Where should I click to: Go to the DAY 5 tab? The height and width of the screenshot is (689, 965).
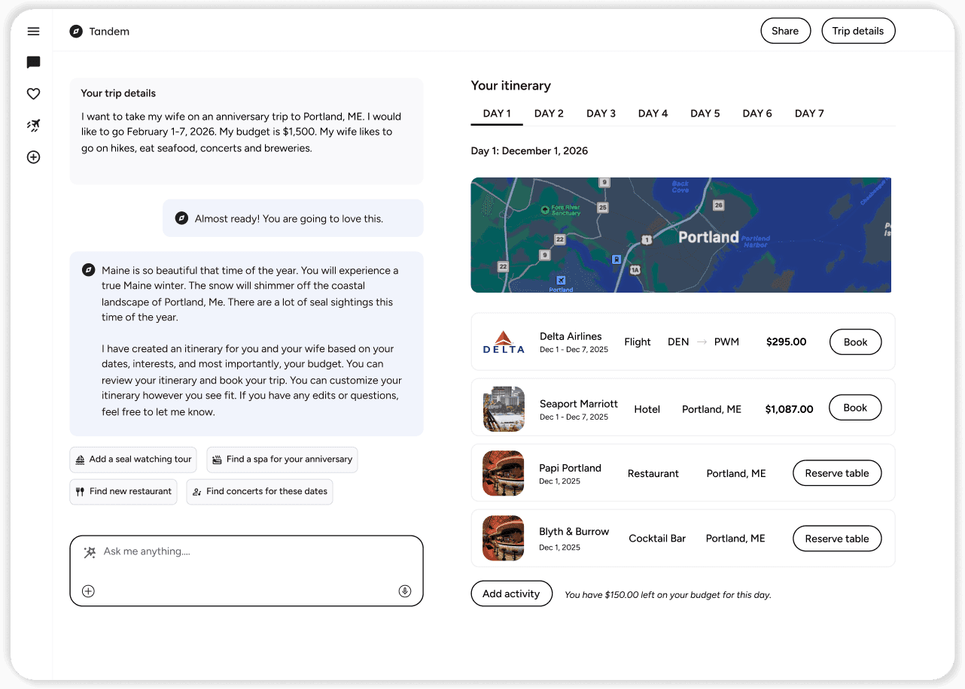pos(705,114)
